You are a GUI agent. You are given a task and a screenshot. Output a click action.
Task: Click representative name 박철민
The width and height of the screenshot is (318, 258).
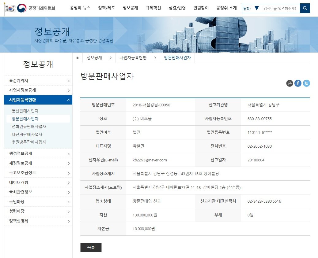[138, 146]
